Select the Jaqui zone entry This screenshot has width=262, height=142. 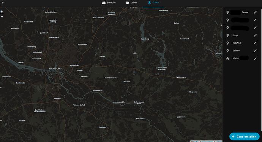pyautogui.click(x=241, y=35)
